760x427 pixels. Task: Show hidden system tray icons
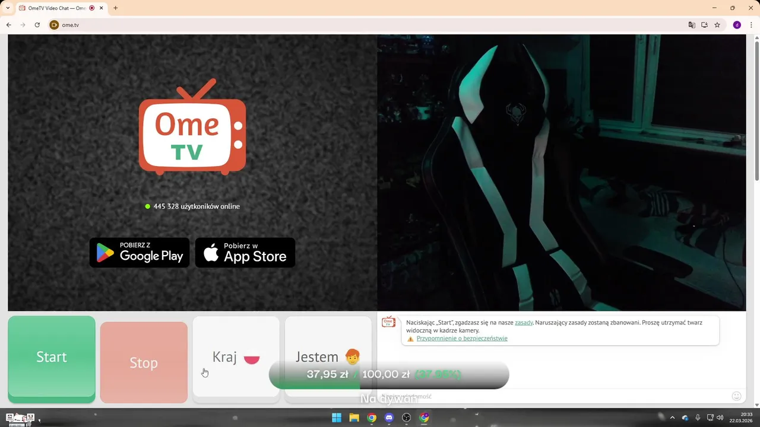click(672, 418)
